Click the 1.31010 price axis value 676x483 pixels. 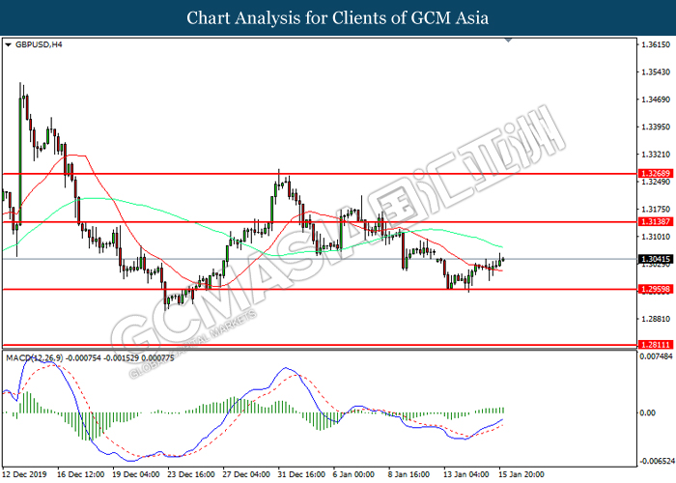(x=656, y=237)
